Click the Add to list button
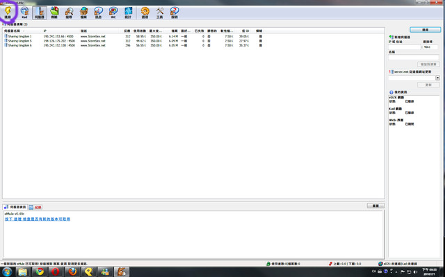This screenshot has width=445, height=277. pyautogui.click(x=428, y=65)
